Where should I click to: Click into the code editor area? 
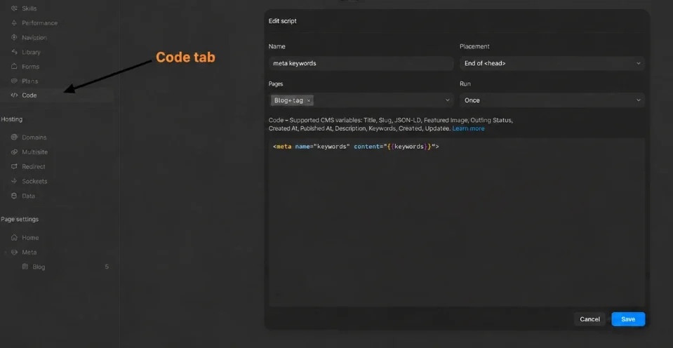pos(457,222)
